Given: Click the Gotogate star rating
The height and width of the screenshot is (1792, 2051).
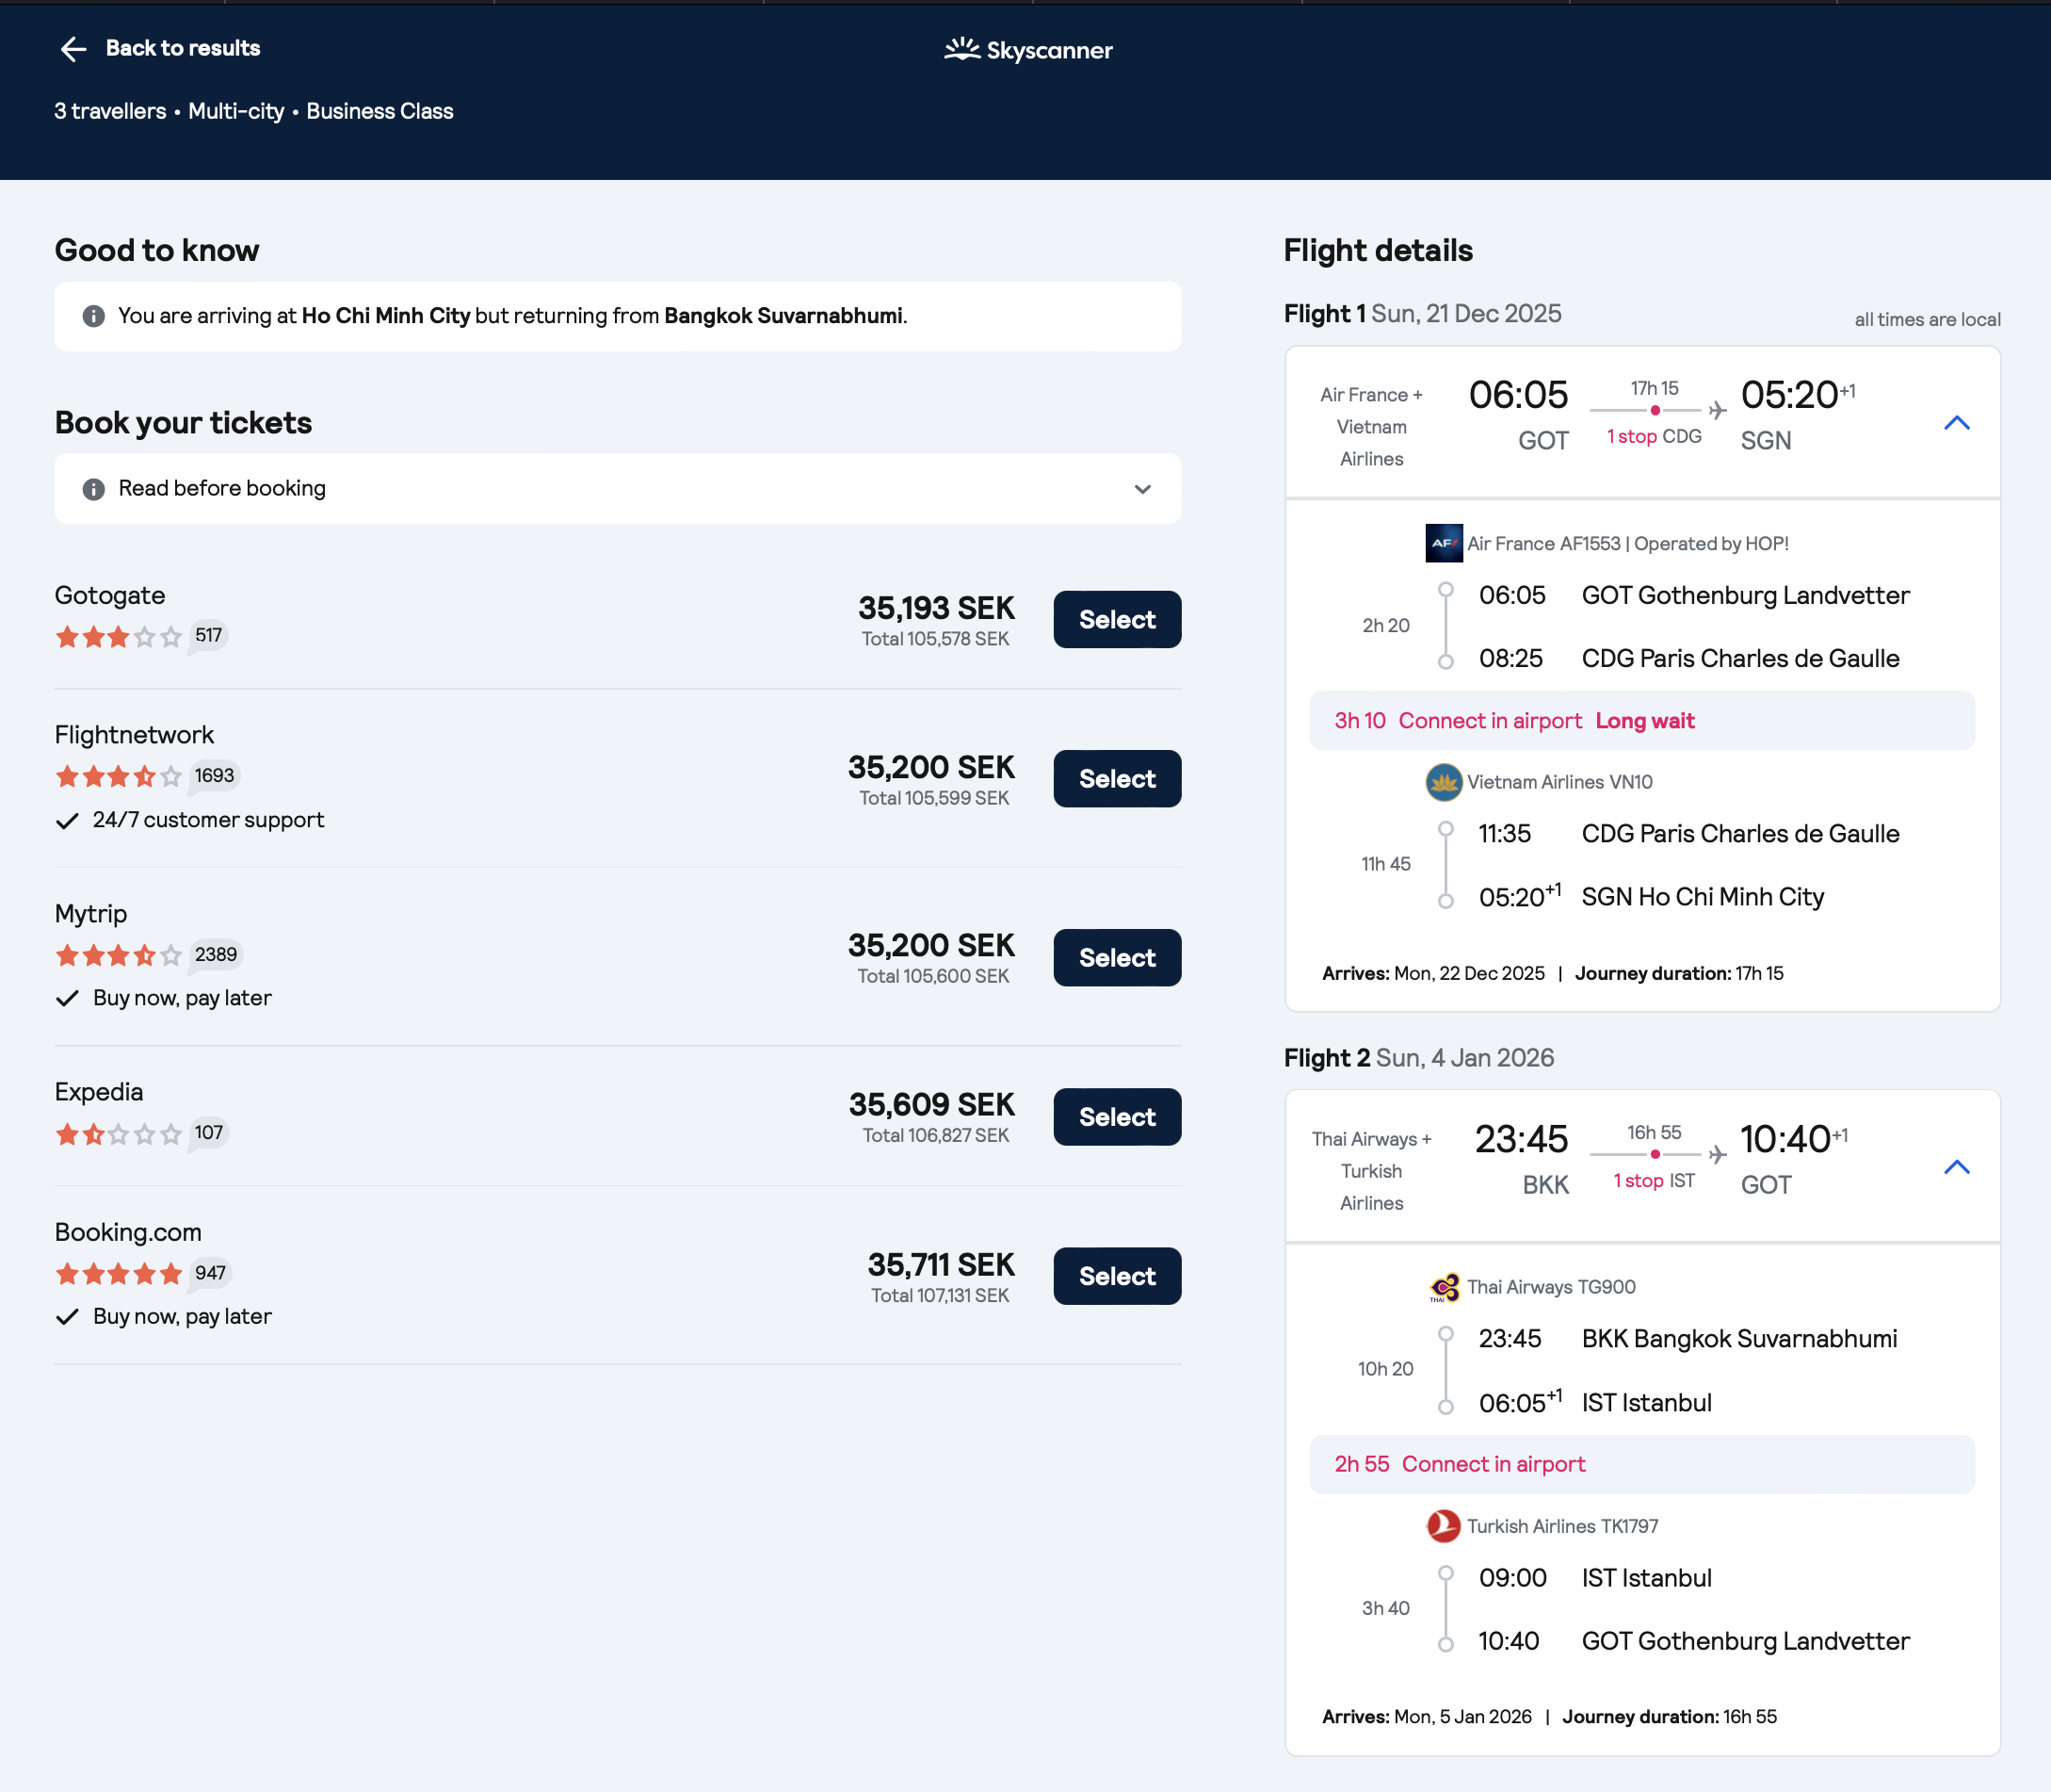Looking at the screenshot, I should [118, 637].
